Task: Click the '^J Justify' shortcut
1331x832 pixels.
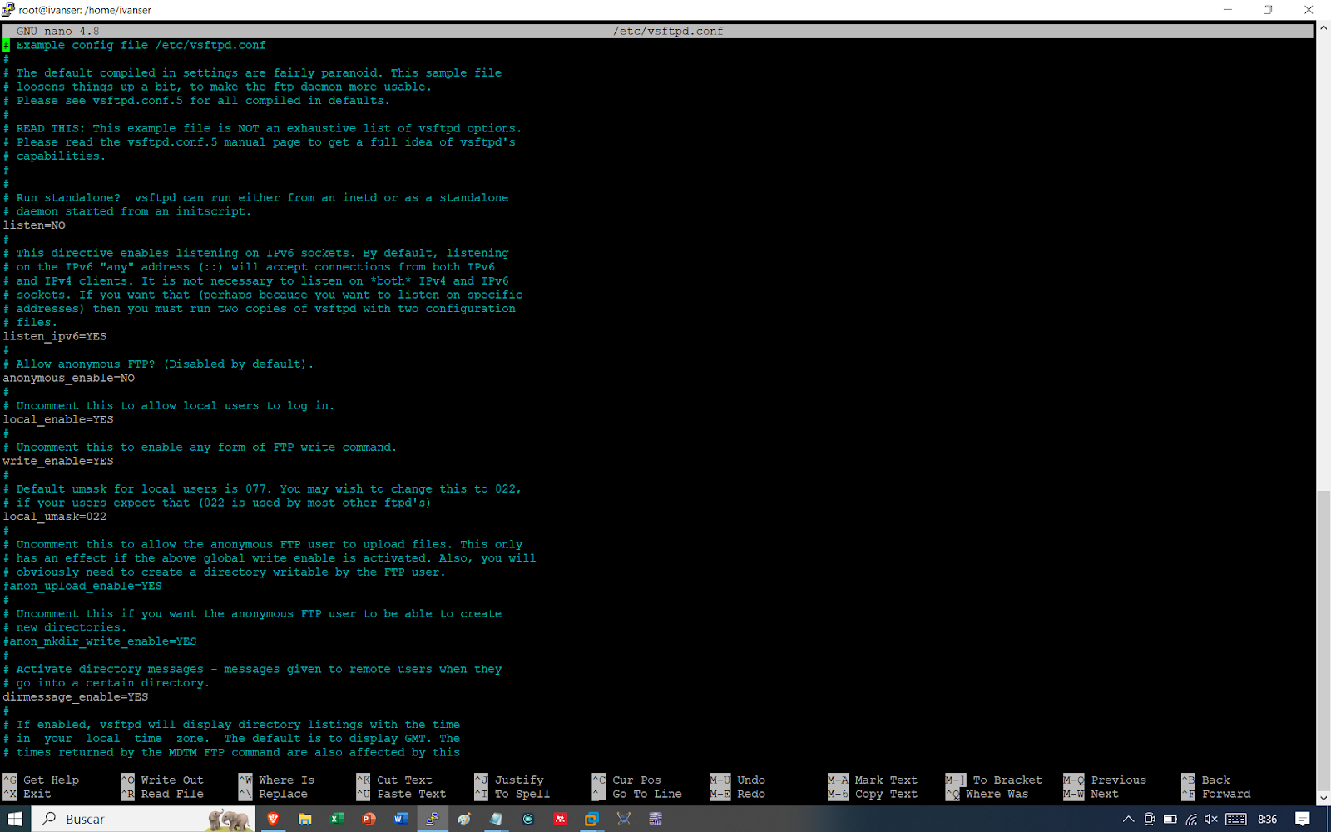Action: tap(509, 780)
